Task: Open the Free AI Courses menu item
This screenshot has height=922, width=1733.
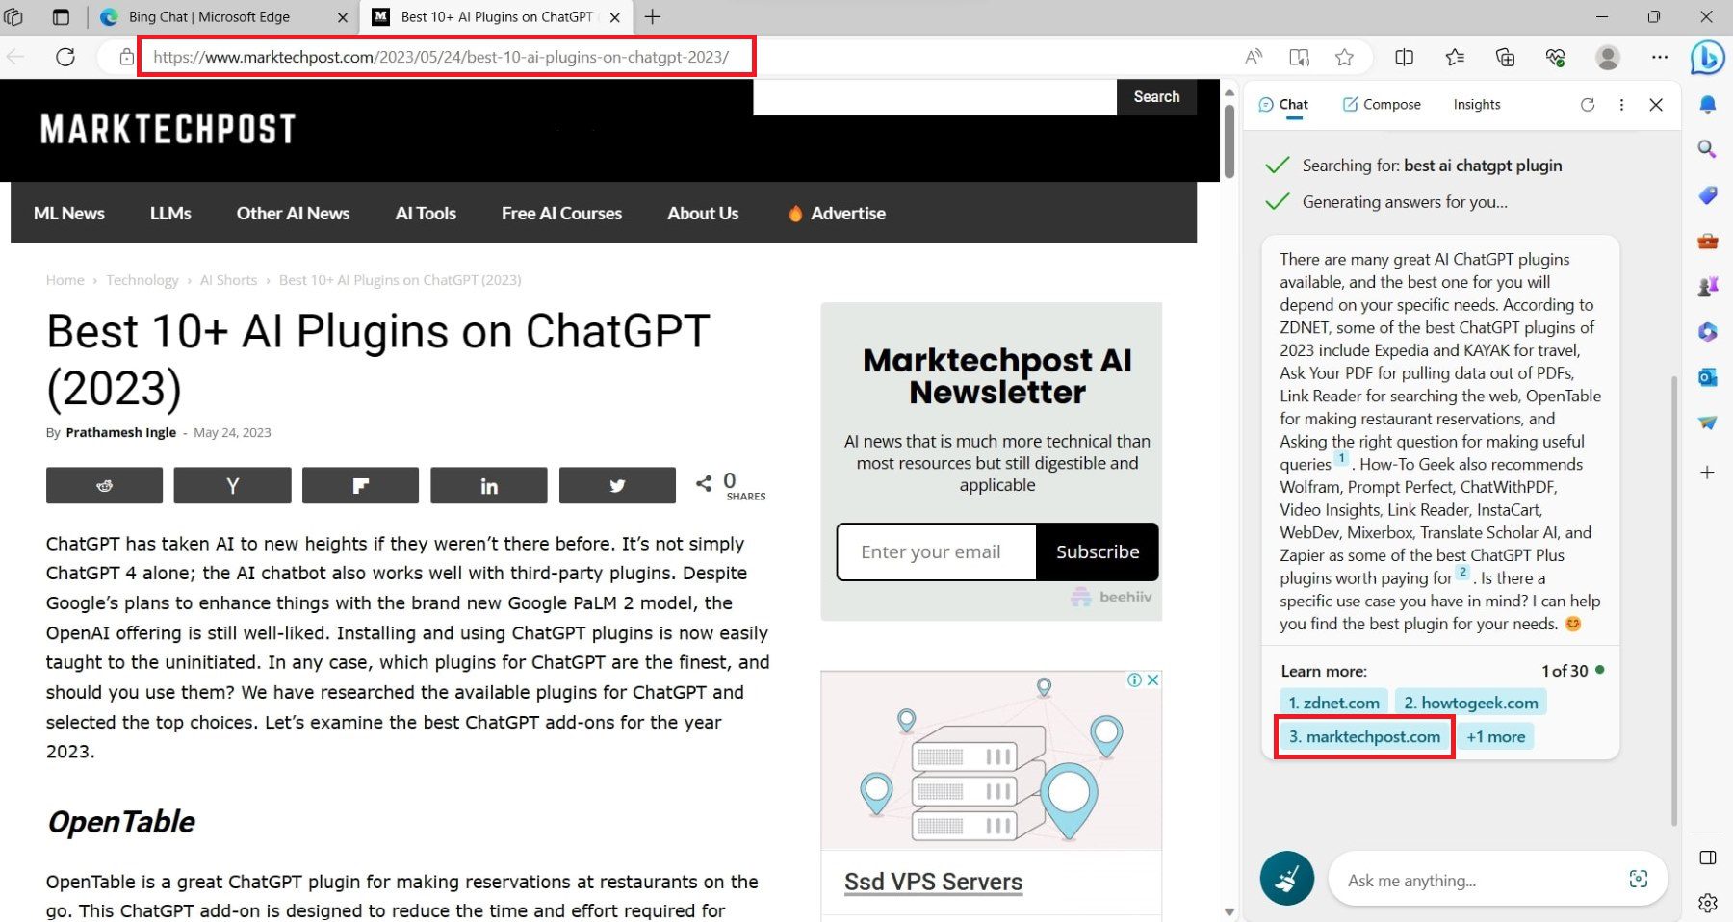Action: (561, 213)
